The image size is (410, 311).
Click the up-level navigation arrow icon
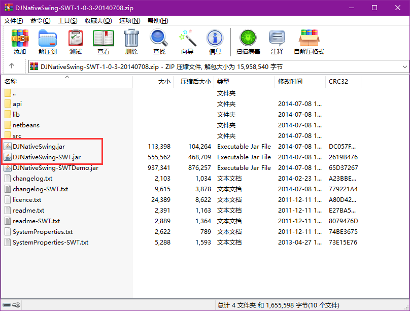(x=11, y=65)
